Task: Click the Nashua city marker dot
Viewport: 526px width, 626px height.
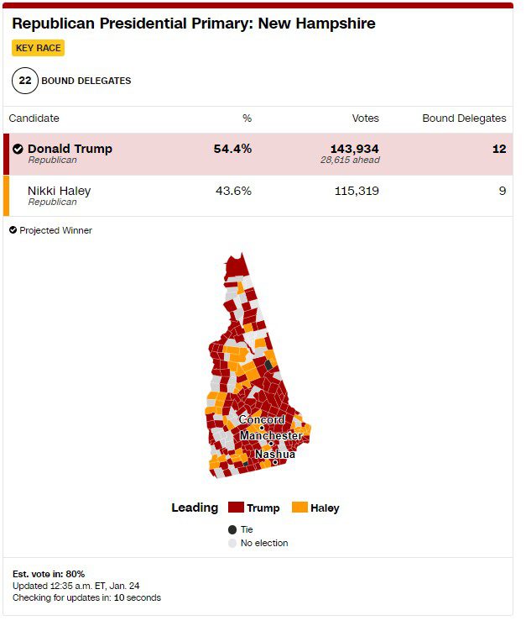Action: 275,462
